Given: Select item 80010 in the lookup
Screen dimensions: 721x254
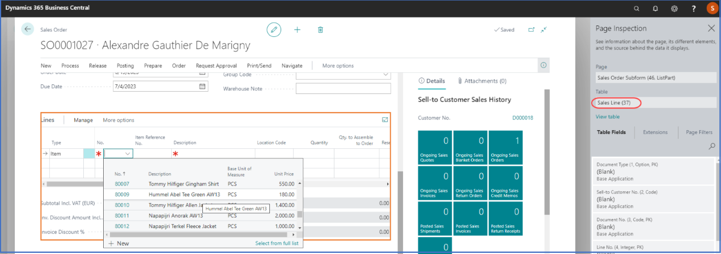Looking at the screenshot, I should (201, 205).
